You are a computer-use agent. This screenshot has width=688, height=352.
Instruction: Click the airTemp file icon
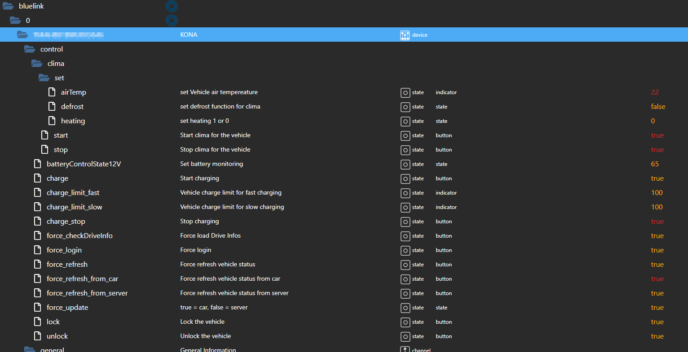52,92
